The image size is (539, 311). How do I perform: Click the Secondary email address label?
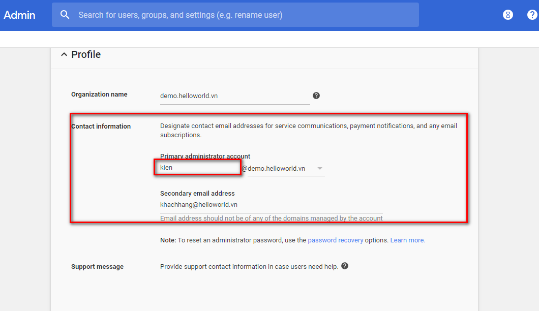(x=197, y=194)
